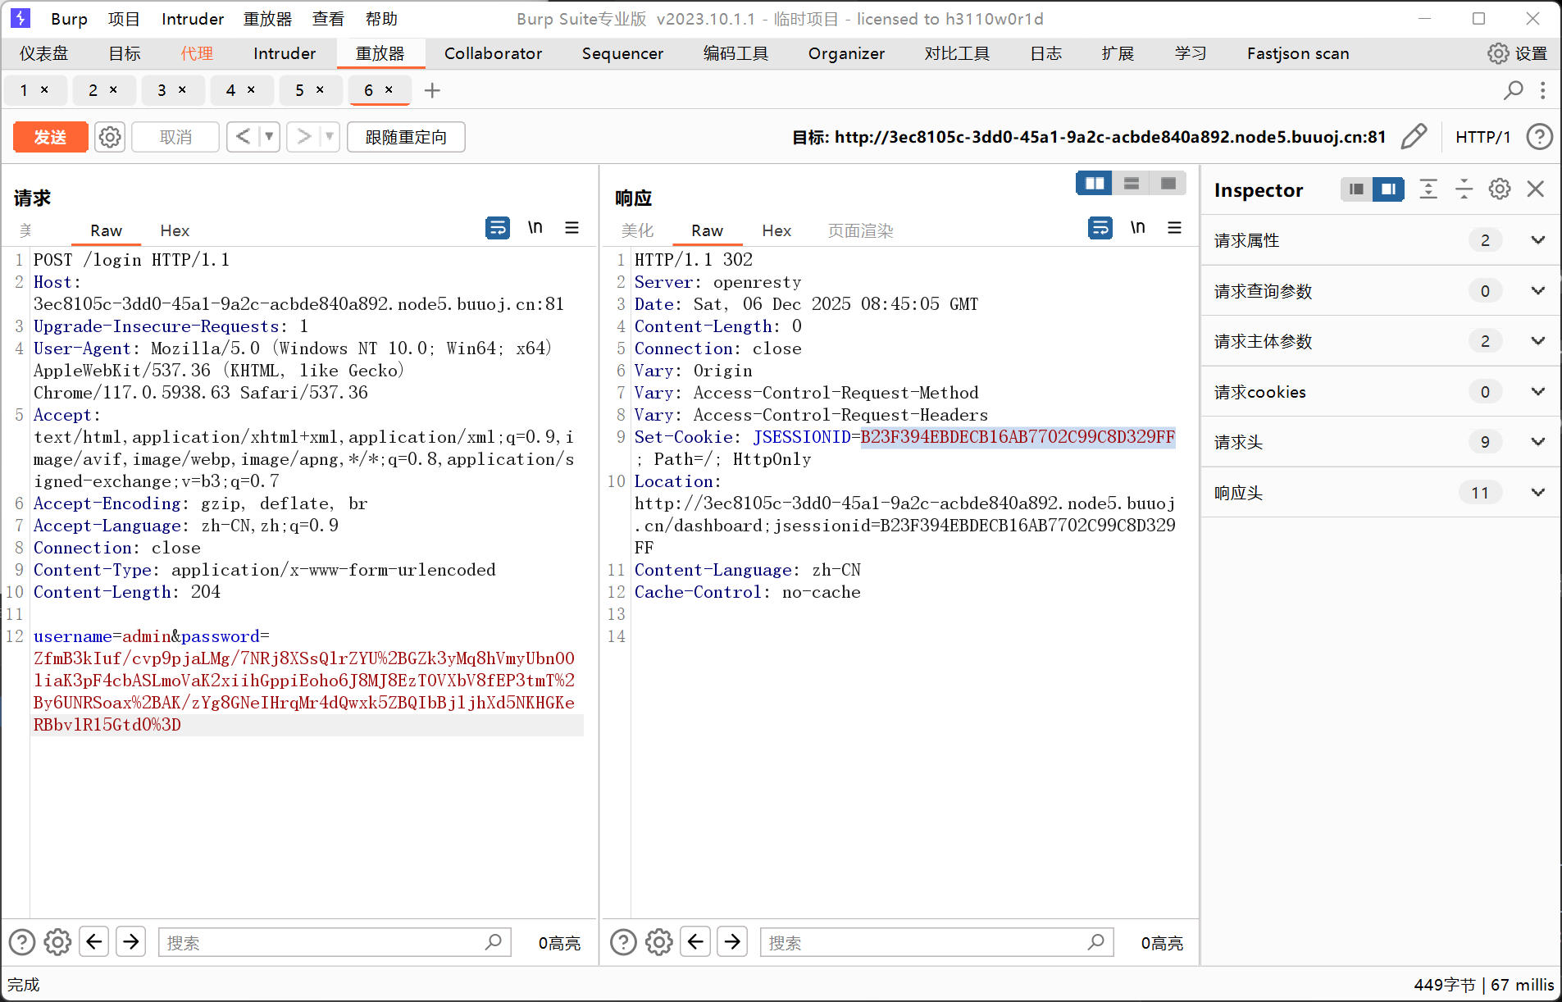1562x1002 pixels.
Task: Open the Intruder menu in menu bar
Action: coord(193,19)
